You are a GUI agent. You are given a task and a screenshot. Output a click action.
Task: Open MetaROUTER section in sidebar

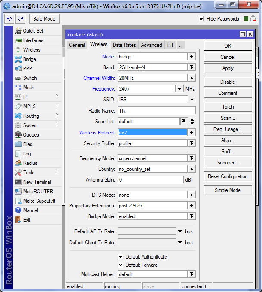pyautogui.click(x=38, y=192)
